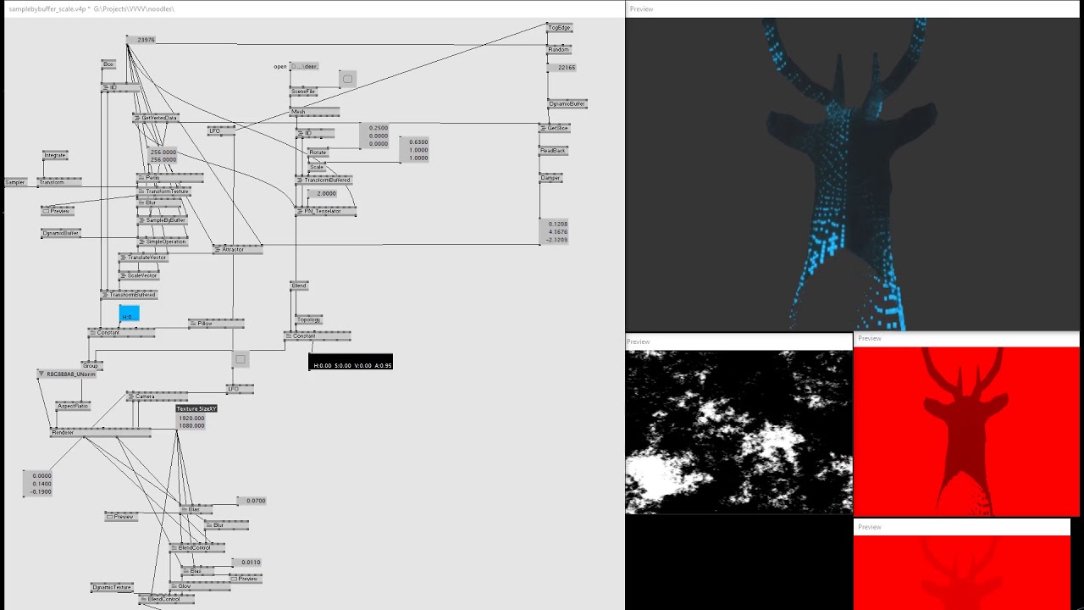Select the Integrate node
The image size is (1084, 610).
[x=55, y=155]
